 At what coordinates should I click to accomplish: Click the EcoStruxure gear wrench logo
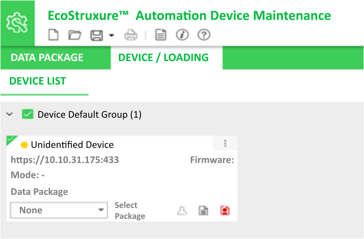pos(17,23)
